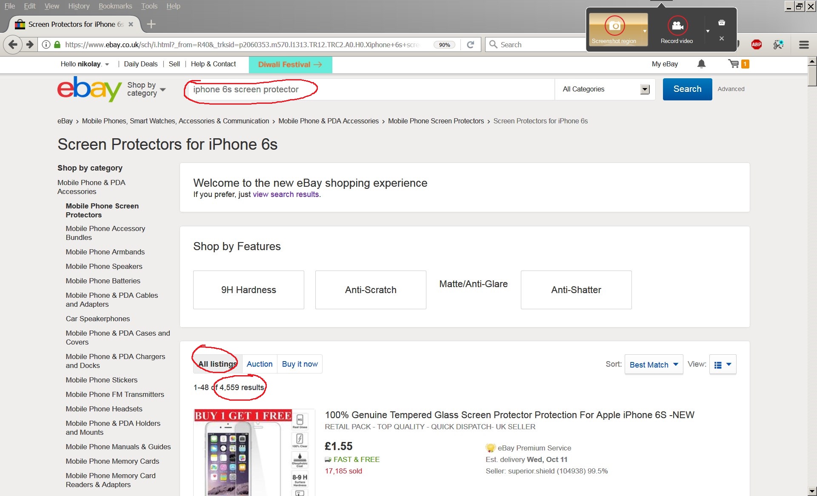Click the blue Search button
Screen dimensions: 817x496
pyautogui.click(x=687, y=89)
